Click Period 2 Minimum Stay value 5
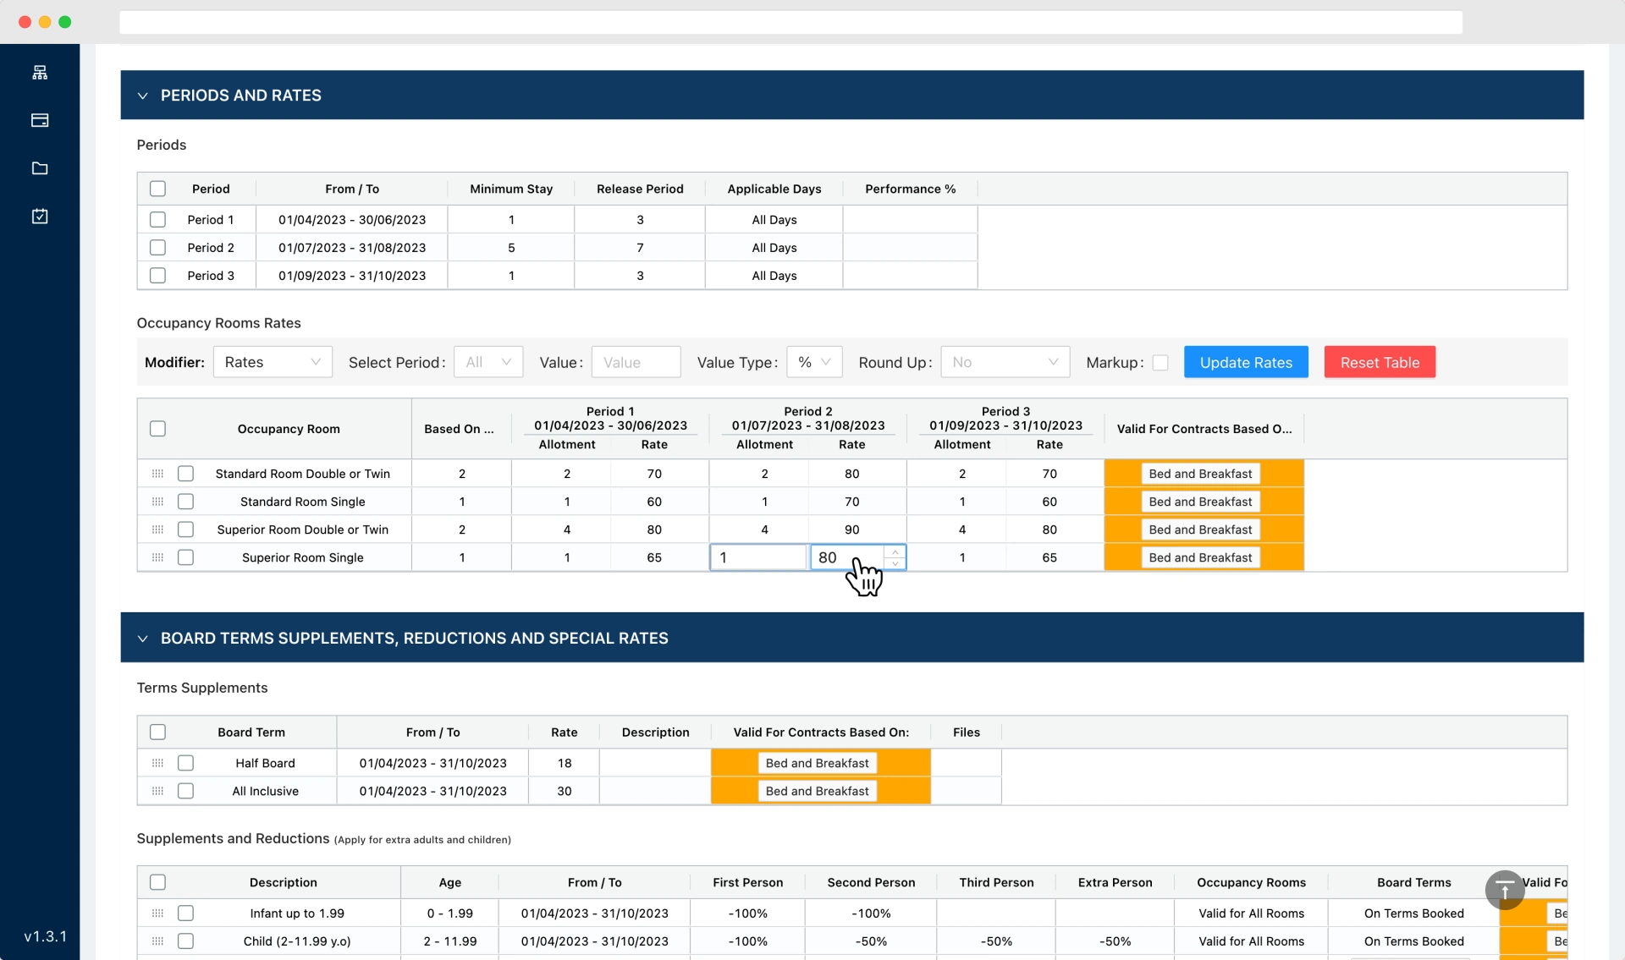This screenshot has width=1625, height=960. [511, 248]
